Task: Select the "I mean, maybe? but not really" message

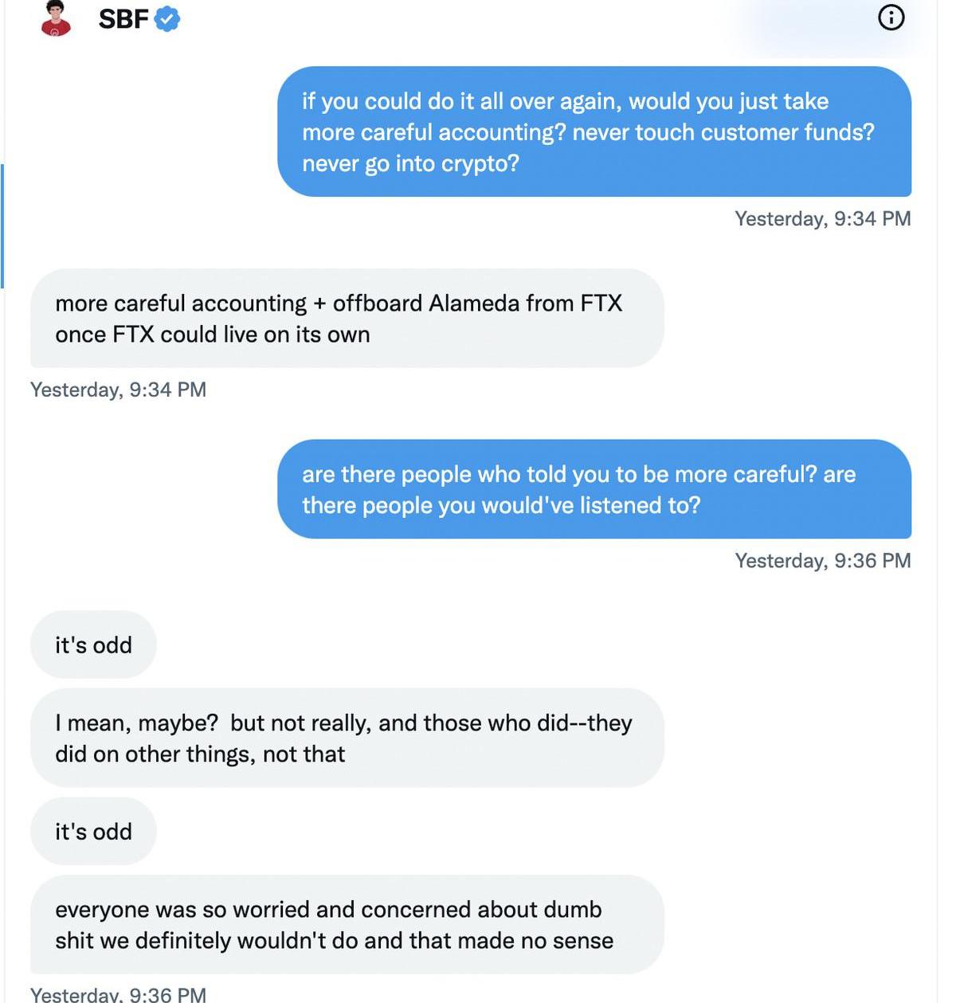Action: 347,738
